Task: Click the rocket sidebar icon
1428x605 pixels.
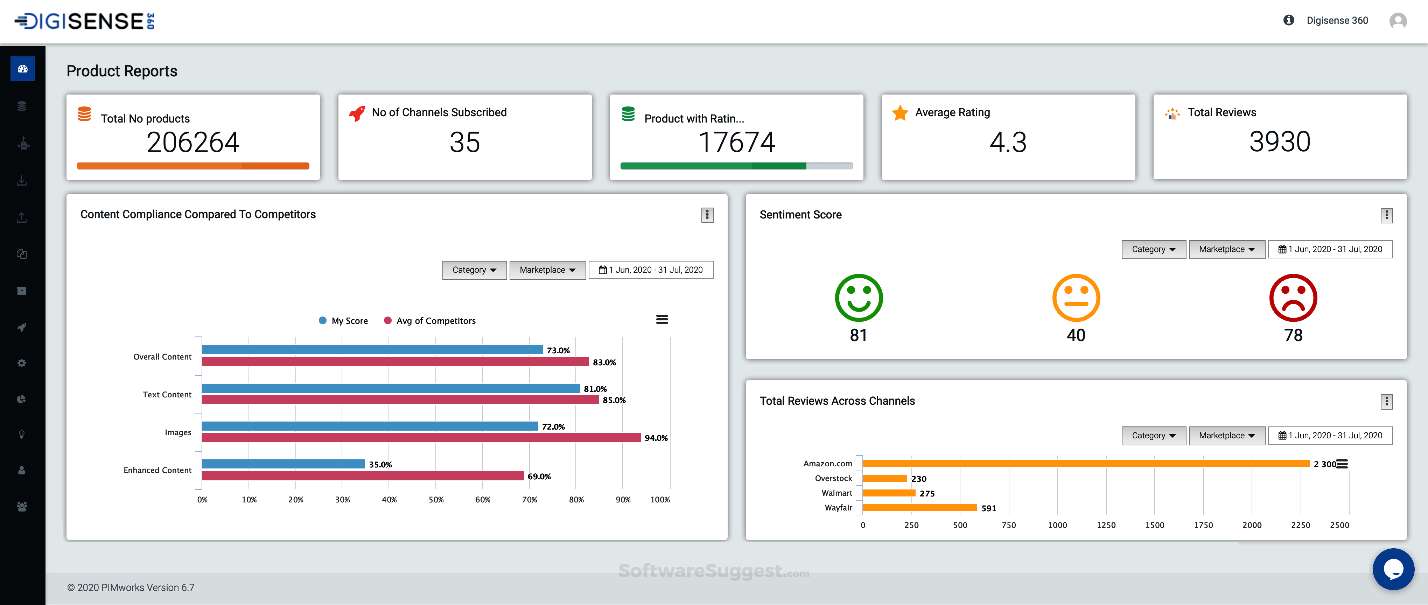Action: point(22,327)
